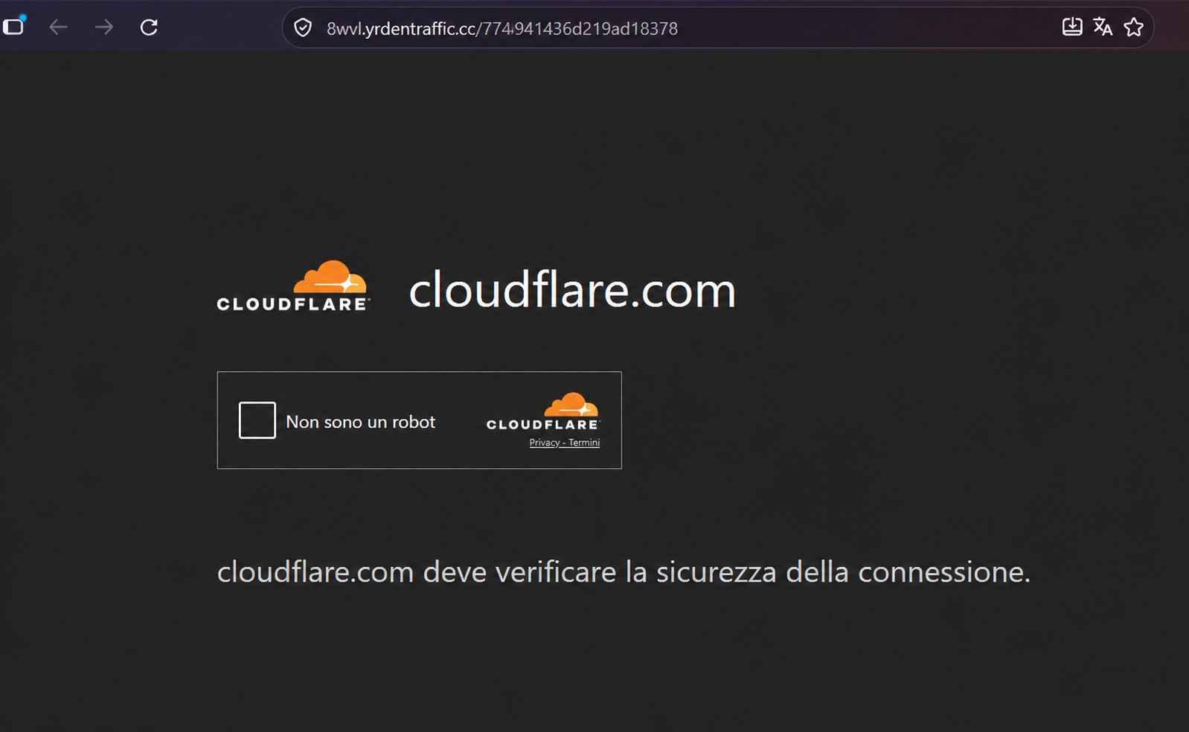Click the Cloudflare logo inside the captcha box
The image size is (1189, 732).
(543, 411)
